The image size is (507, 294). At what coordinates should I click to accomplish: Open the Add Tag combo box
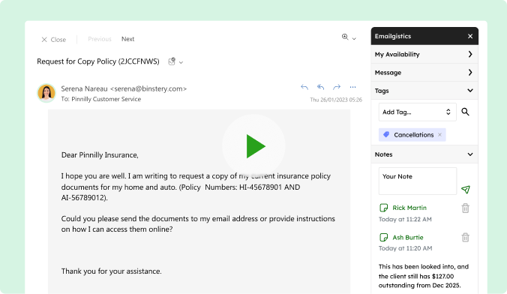click(418, 112)
